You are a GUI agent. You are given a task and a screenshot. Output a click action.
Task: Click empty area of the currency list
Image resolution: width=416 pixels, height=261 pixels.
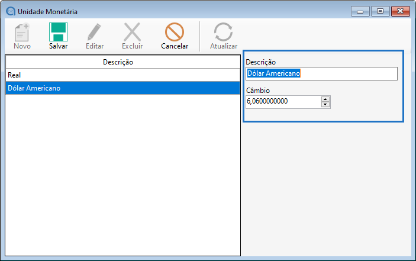(122, 178)
